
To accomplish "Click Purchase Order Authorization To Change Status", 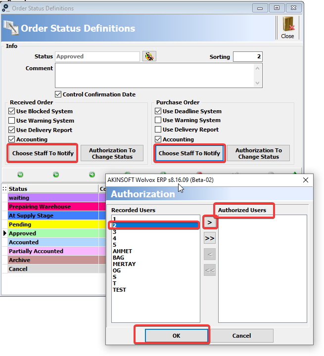I will [258, 153].
